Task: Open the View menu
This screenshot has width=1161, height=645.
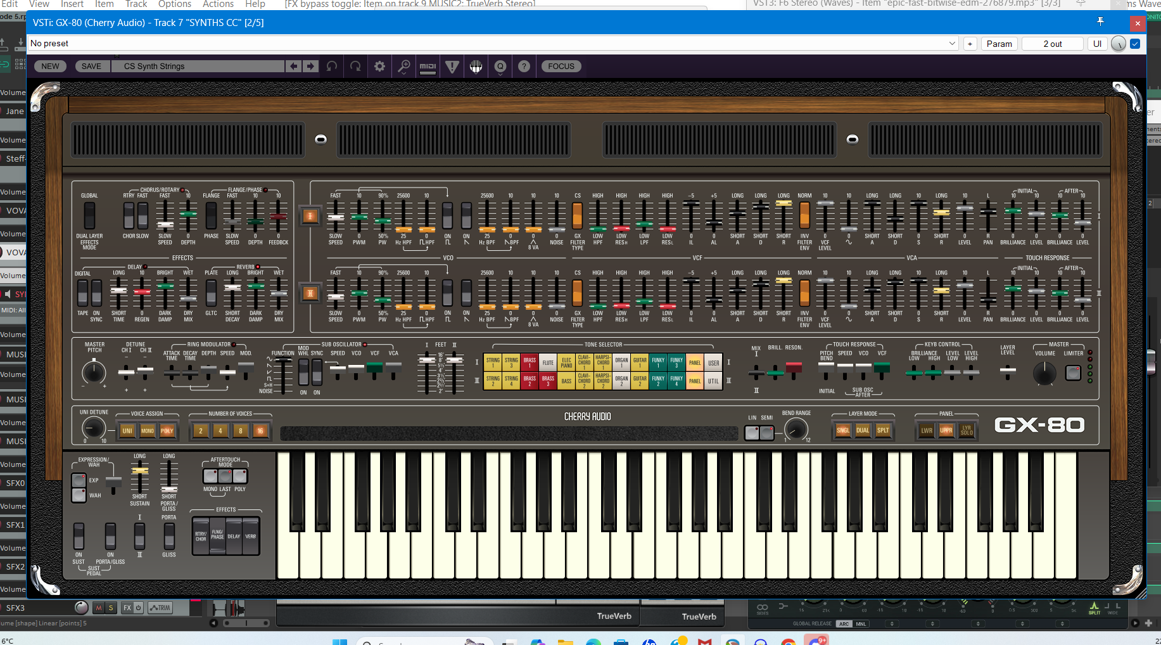Action: click(39, 4)
